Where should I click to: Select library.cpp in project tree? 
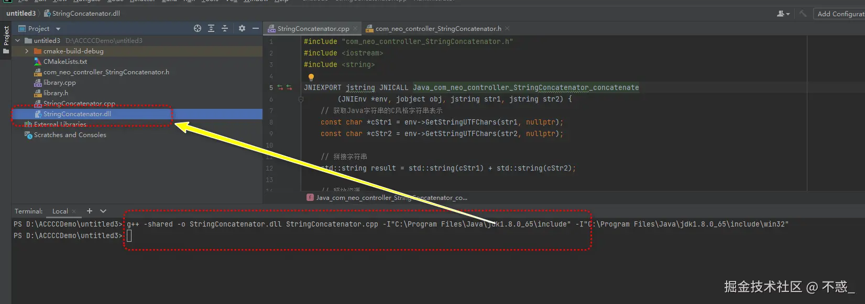pyautogui.click(x=59, y=82)
